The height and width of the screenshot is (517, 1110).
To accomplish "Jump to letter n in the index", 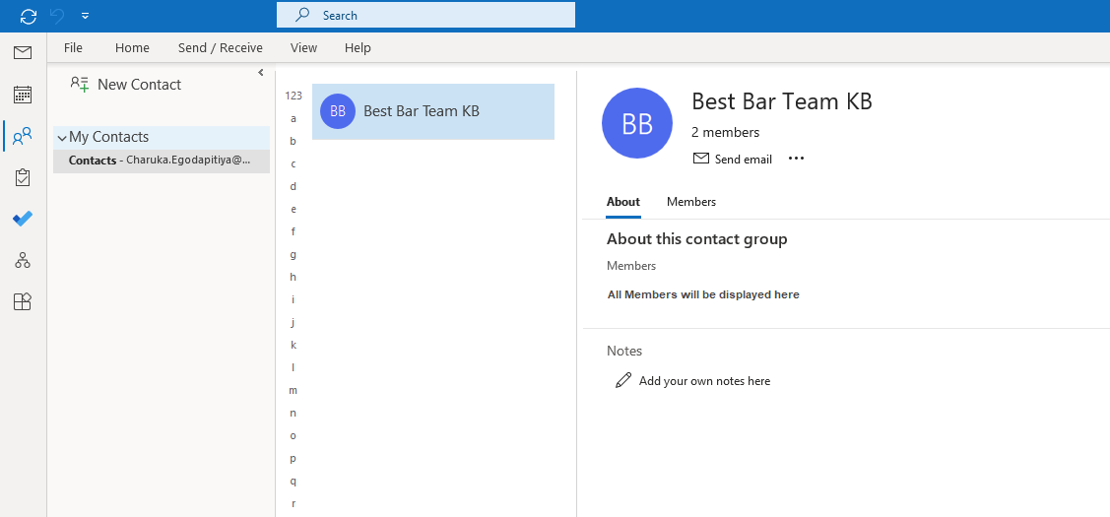I will click(294, 413).
